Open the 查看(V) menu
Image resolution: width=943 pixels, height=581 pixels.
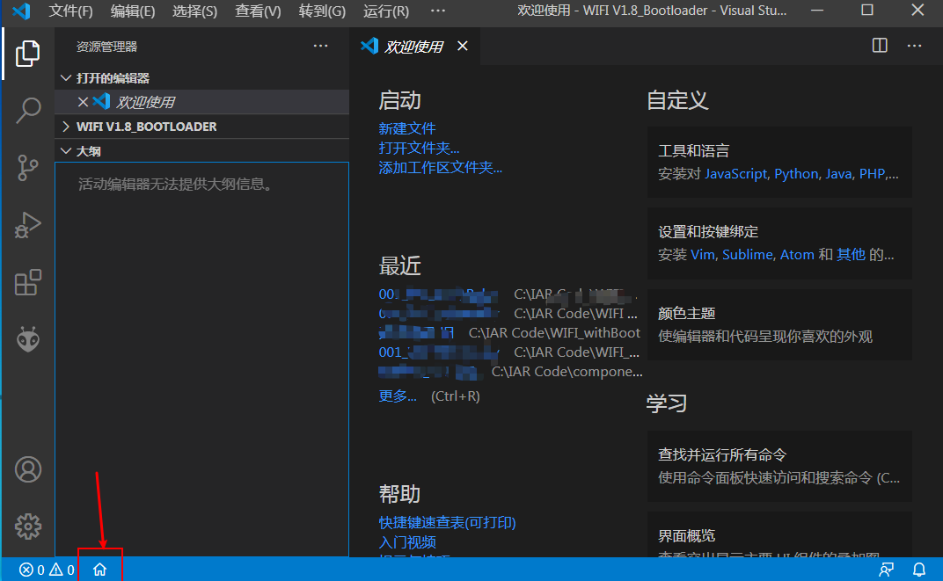coord(258,11)
